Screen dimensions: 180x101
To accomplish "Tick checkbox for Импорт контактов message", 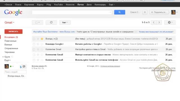I will point(34,55).
